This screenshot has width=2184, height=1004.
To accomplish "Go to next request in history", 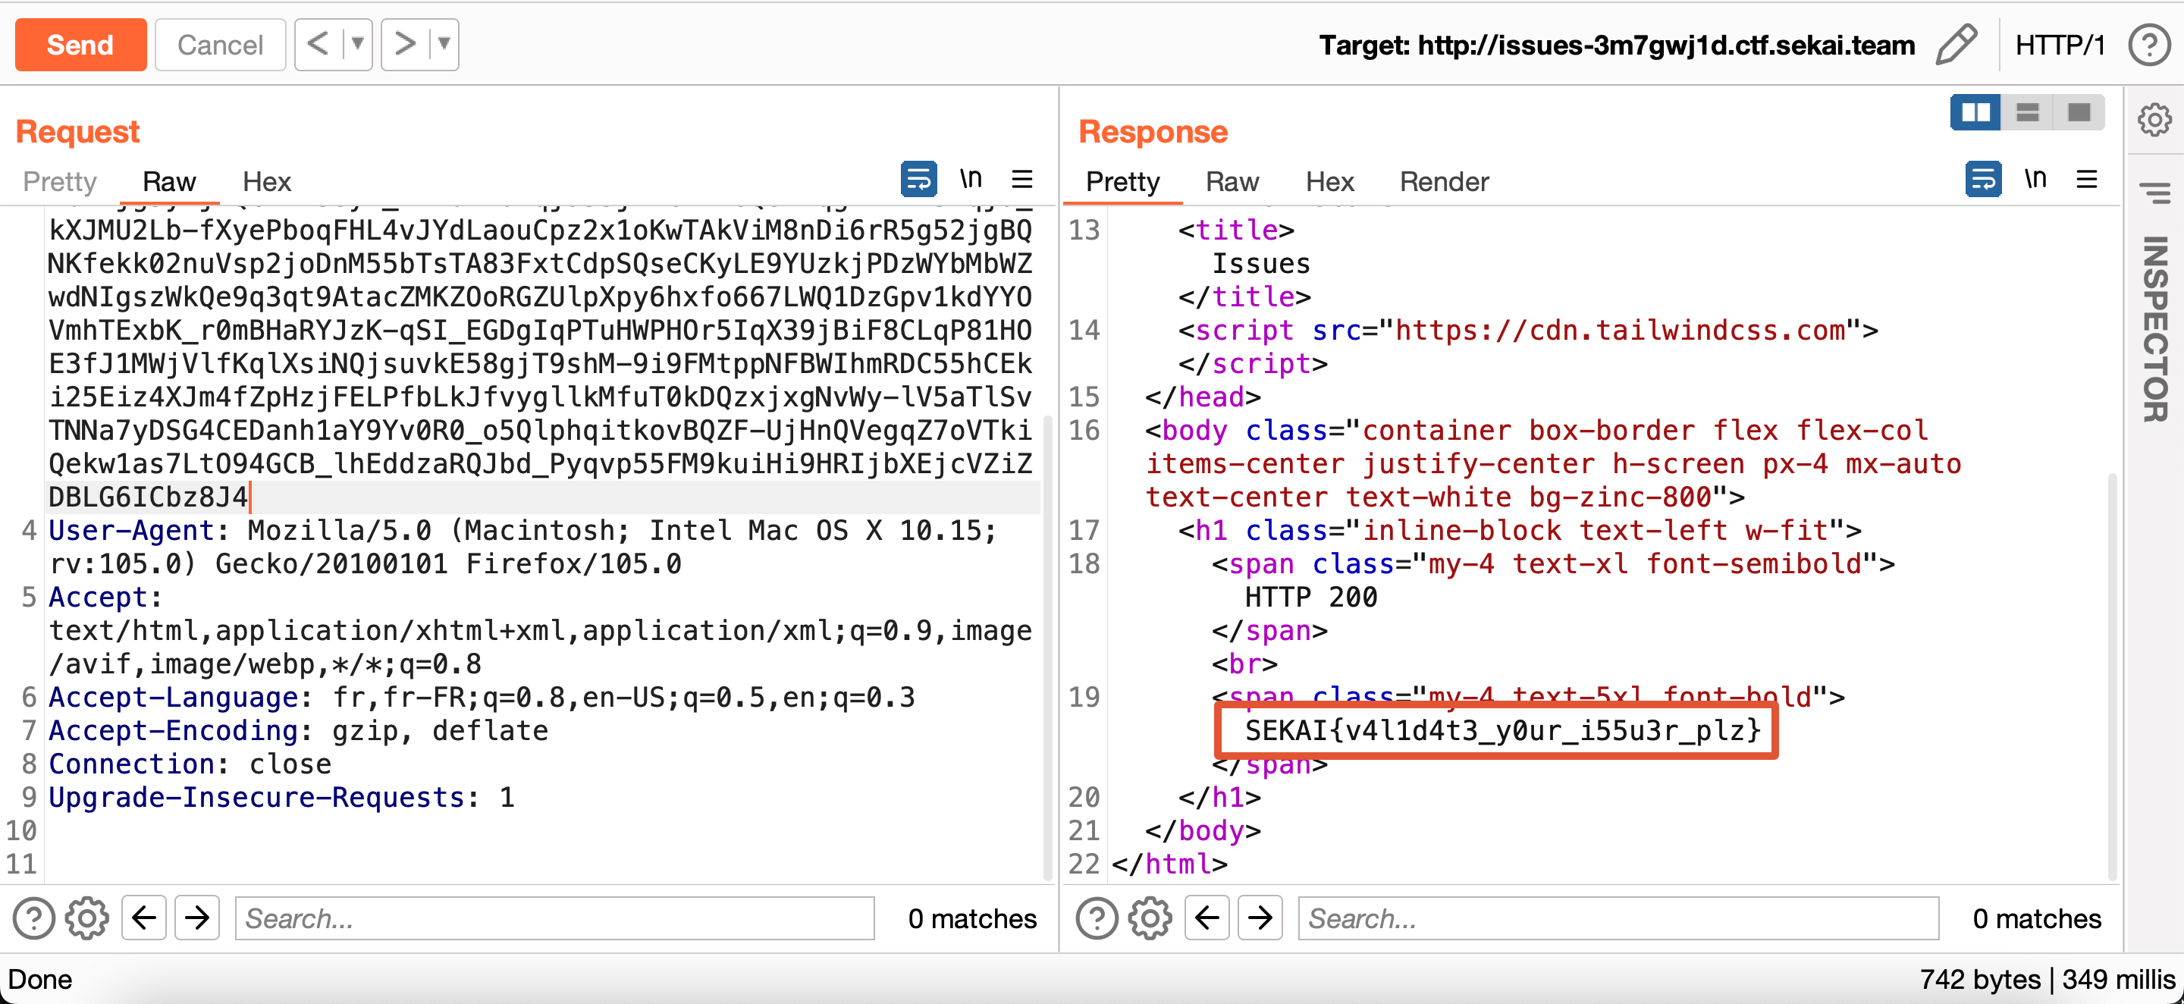I will [x=404, y=44].
